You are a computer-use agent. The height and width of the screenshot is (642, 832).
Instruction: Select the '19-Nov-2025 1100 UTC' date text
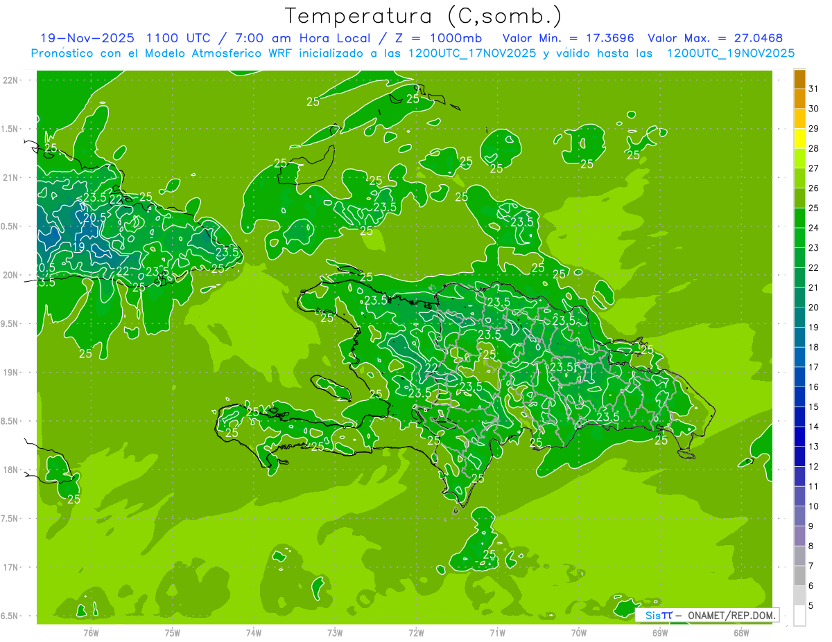click(125, 38)
